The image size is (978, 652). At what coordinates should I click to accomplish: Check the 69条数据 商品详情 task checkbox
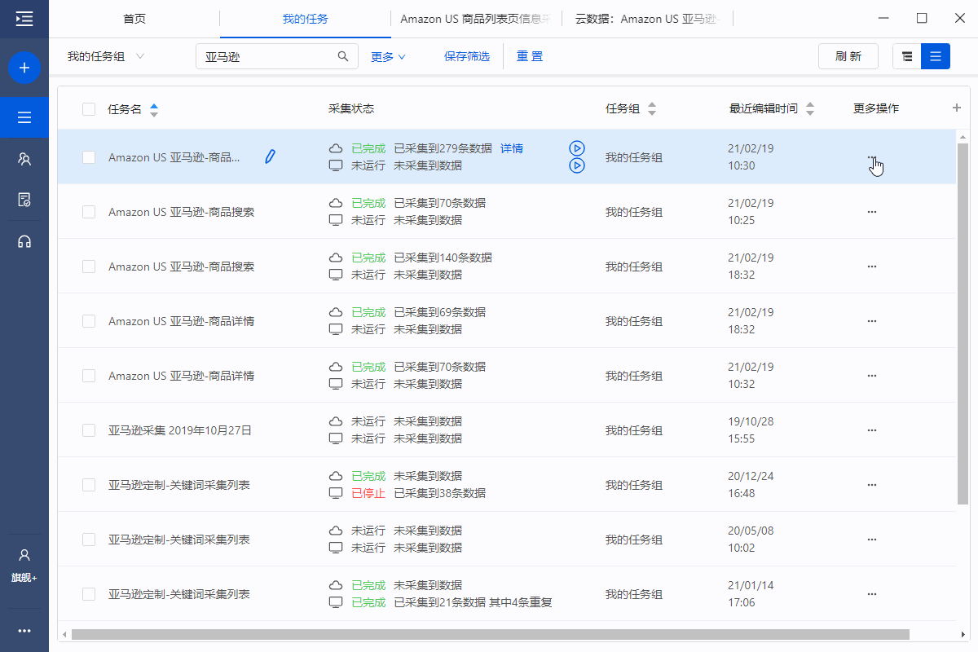(x=89, y=321)
